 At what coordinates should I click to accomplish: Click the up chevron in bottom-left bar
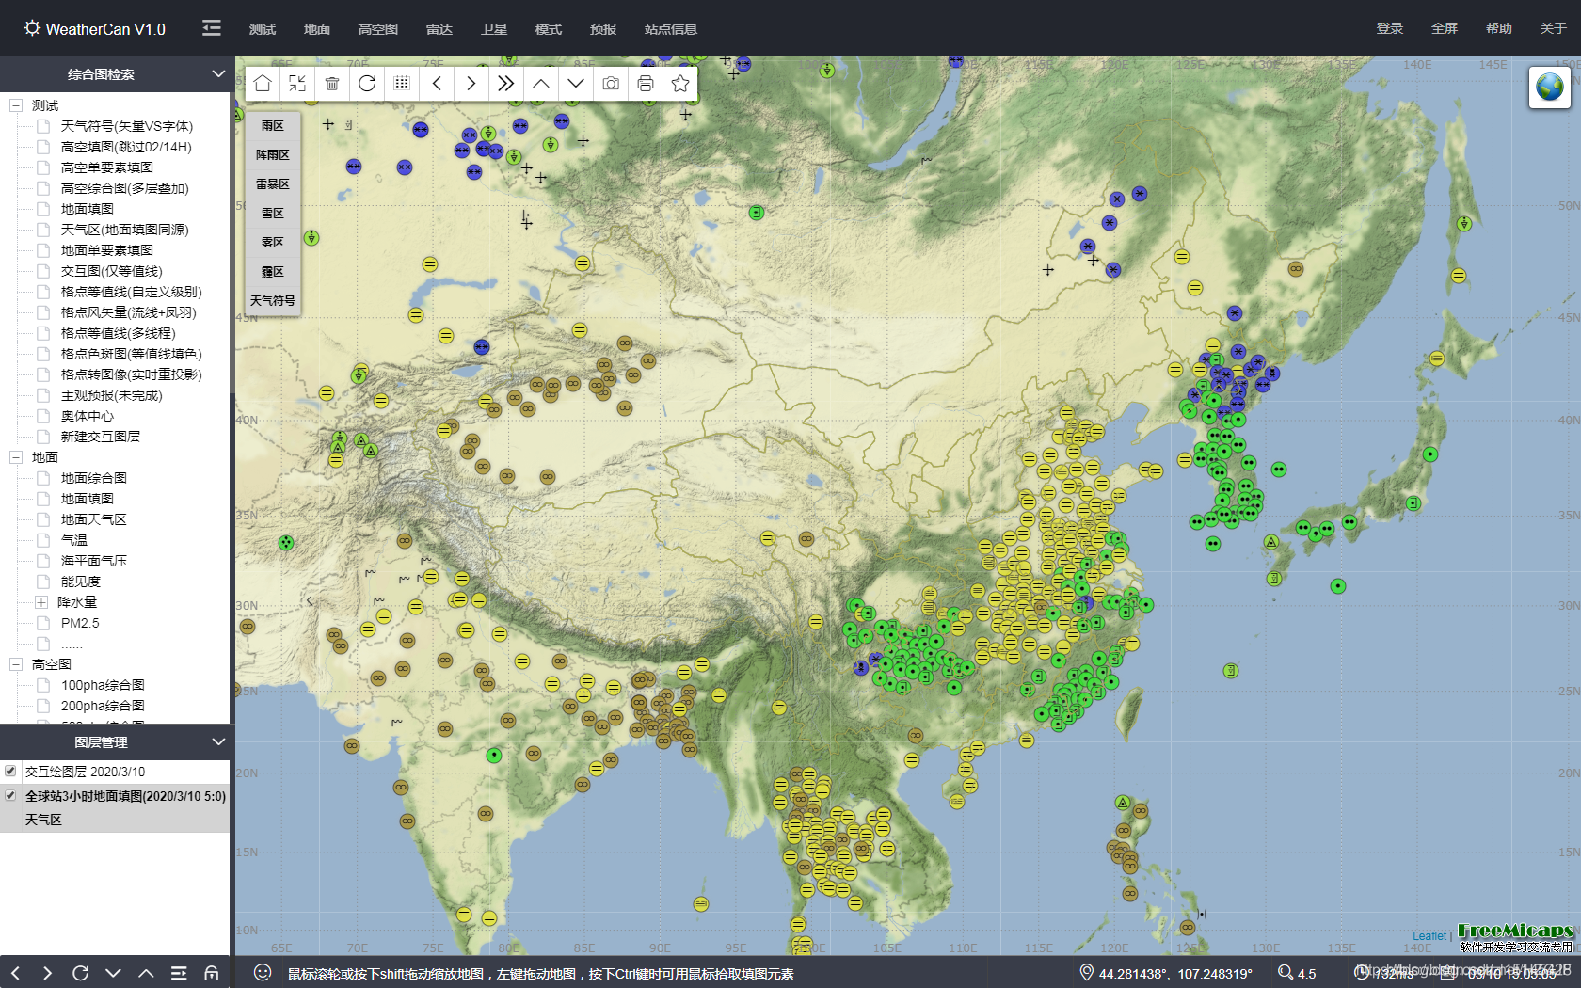pyautogui.click(x=146, y=973)
